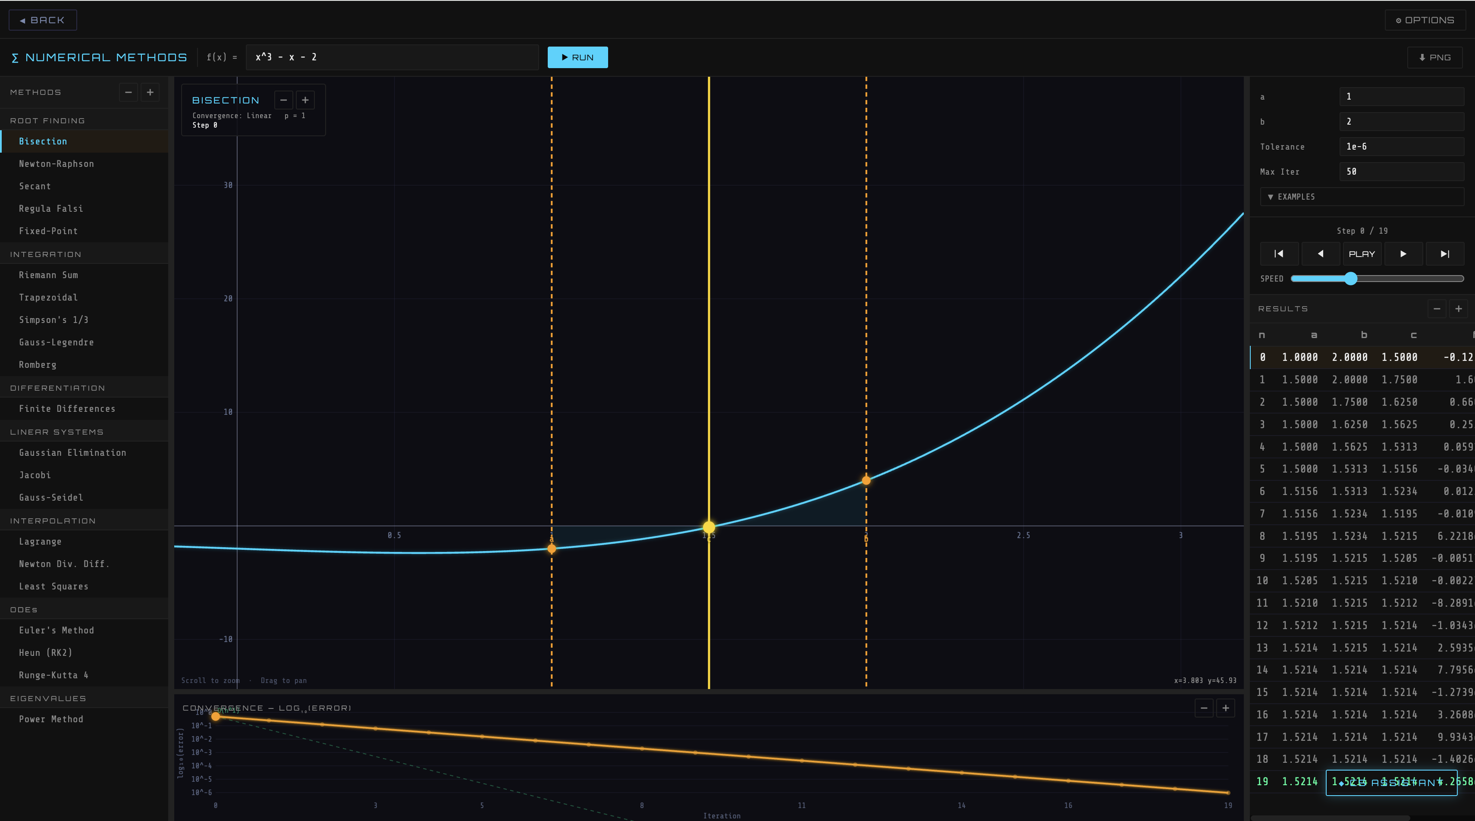
Task: Step forward one iteration
Action: pos(1403,254)
